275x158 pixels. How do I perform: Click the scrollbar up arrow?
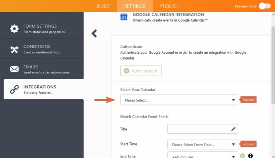pos(273,15)
